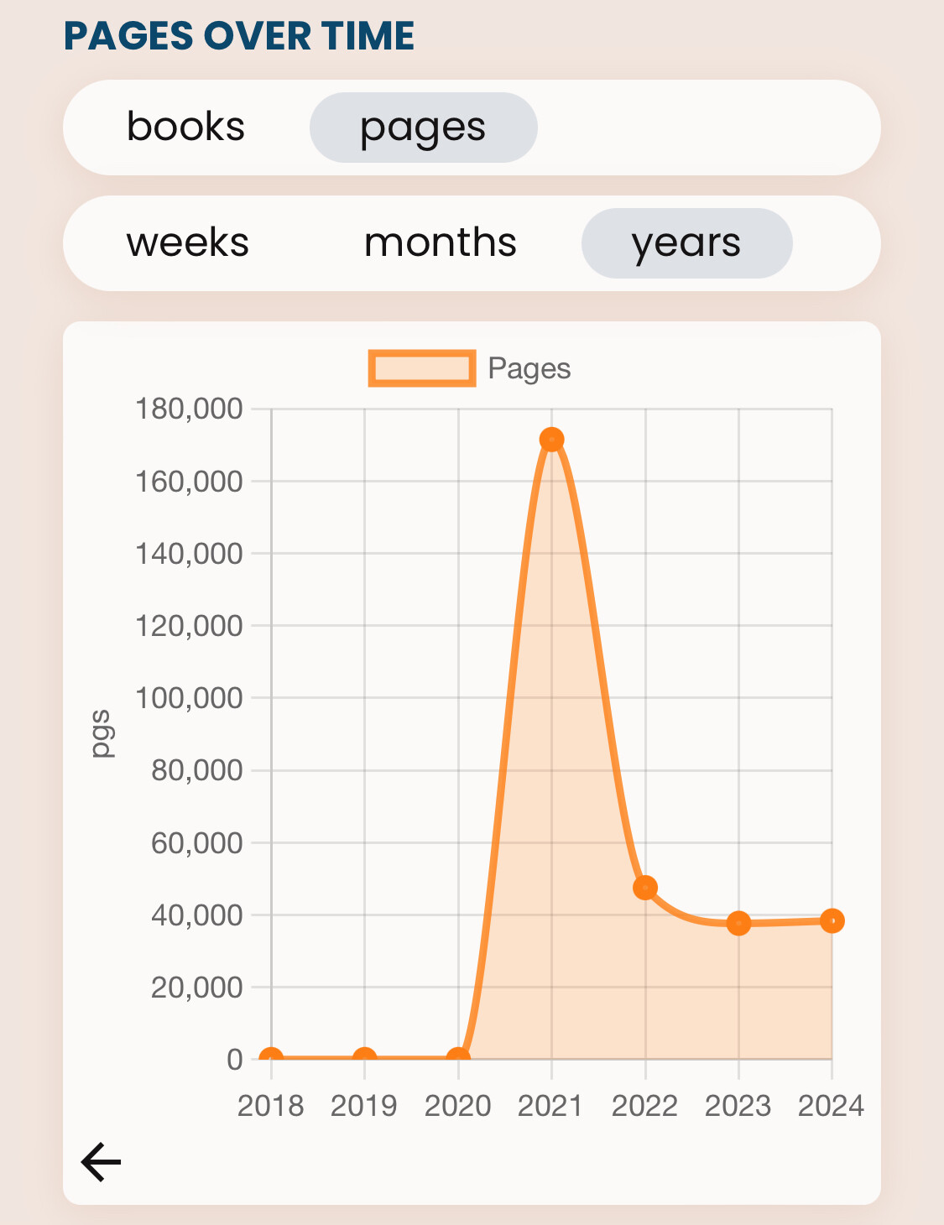944x1225 pixels.
Task: Select the 2023 data point
Action: click(x=738, y=923)
